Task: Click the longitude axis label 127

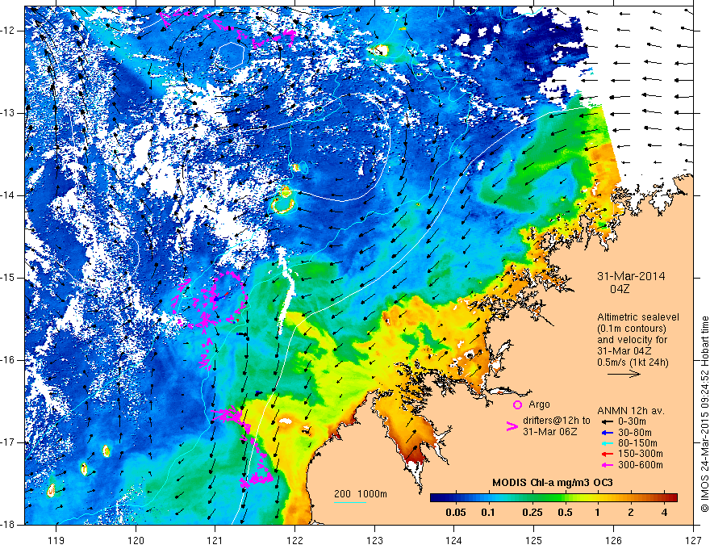Action: click(693, 540)
